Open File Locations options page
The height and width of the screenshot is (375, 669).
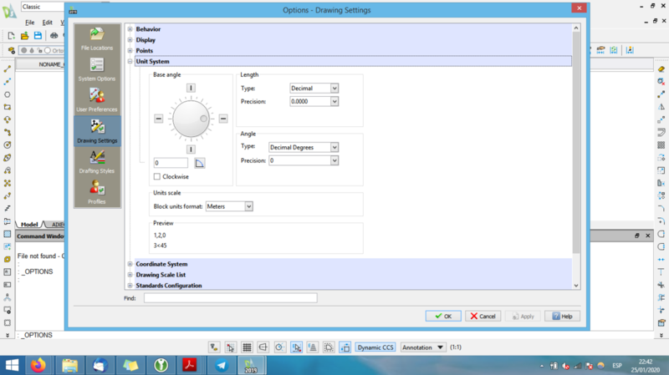pyautogui.click(x=97, y=38)
